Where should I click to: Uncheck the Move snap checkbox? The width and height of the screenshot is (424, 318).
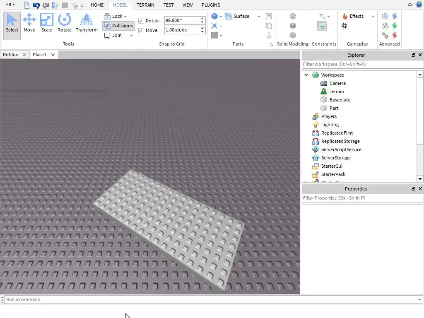141,30
